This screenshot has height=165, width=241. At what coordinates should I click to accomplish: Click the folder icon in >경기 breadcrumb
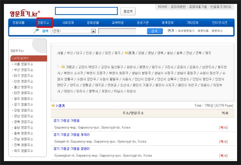coord(53,105)
